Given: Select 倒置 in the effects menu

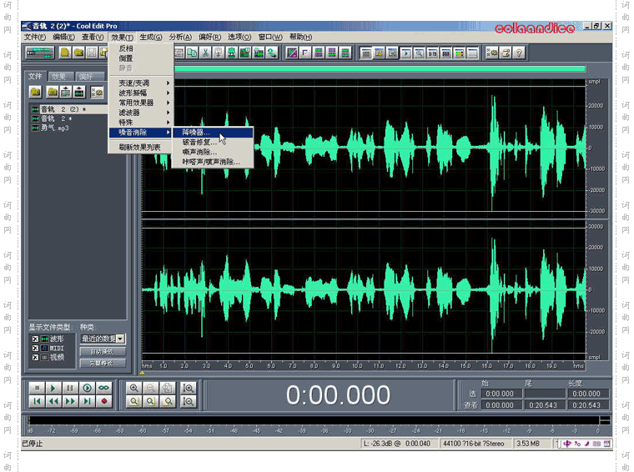Looking at the screenshot, I should pos(142,58).
